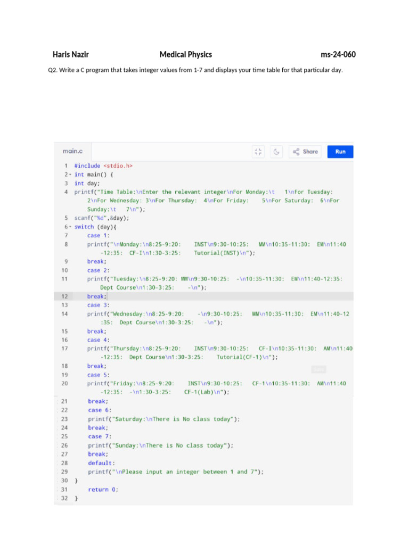
Task: Click on 'case 2:' label
Action: click(x=99, y=270)
